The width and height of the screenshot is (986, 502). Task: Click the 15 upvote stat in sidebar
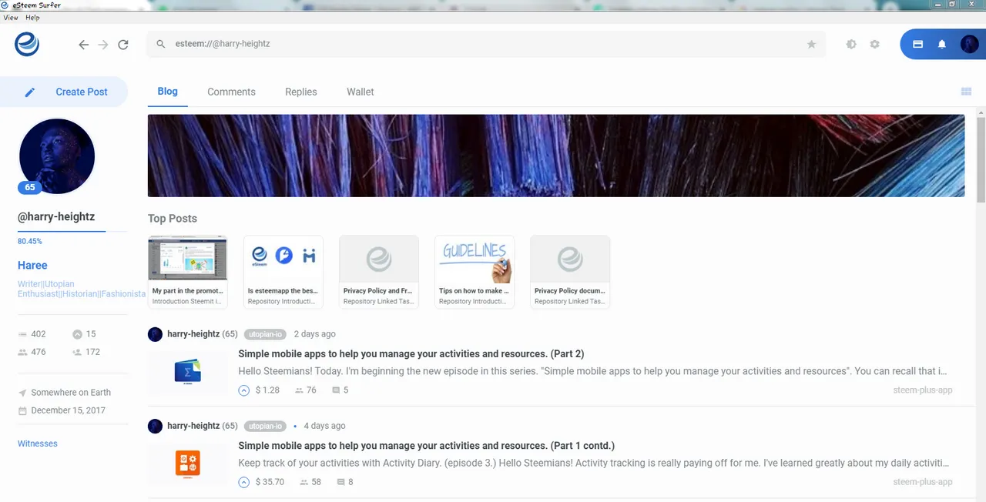(x=84, y=334)
